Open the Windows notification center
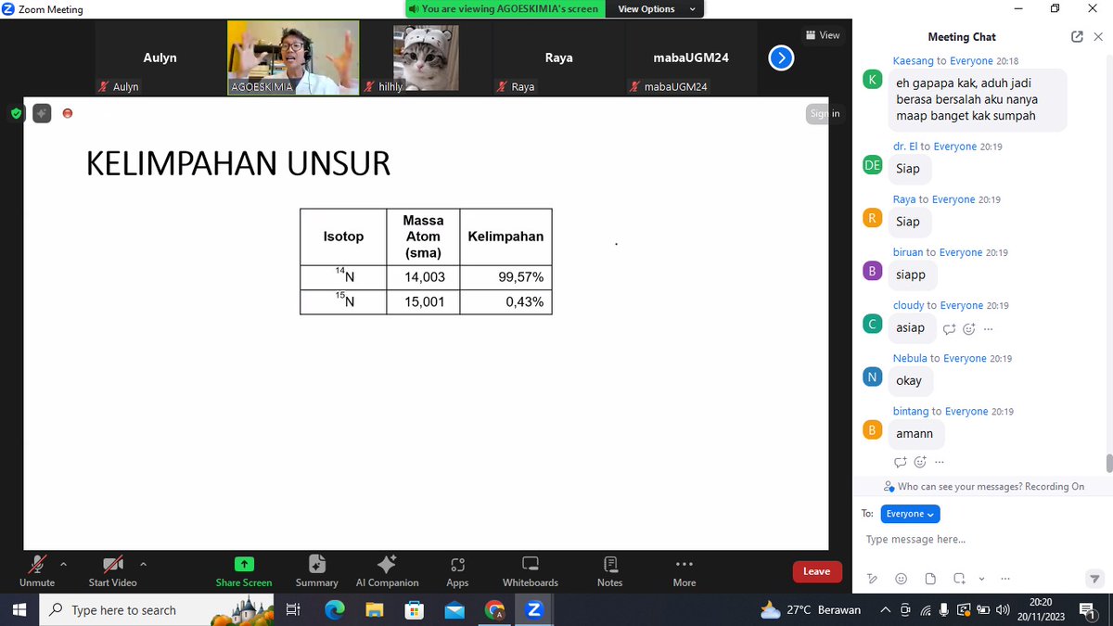This screenshot has height=626, width=1113. coord(1087,610)
